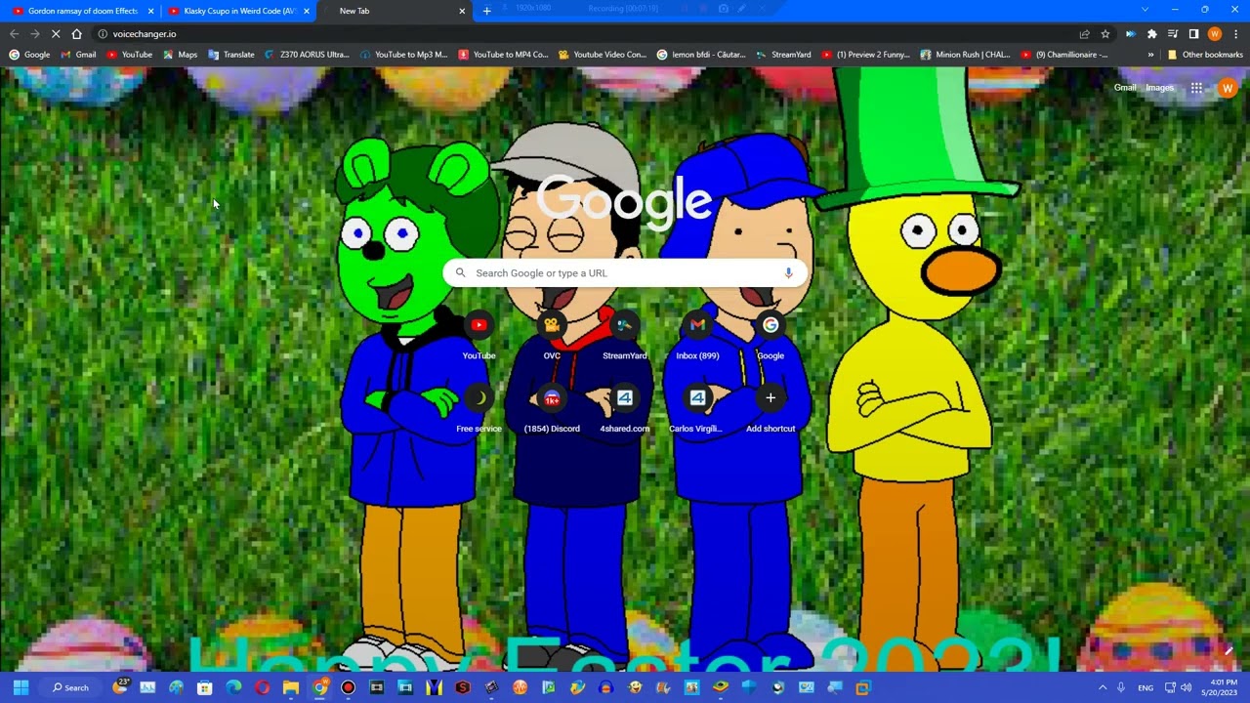Image resolution: width=1250 pixels, height=703 pixels.
Task: Open the lemon bfdi bookmark
Action: click(701, 55)
